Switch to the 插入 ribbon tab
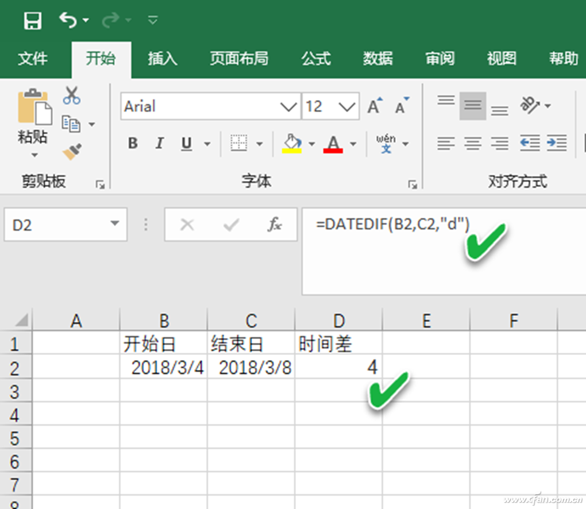Viewport: 586px width, 509px height. click(162, 59)
